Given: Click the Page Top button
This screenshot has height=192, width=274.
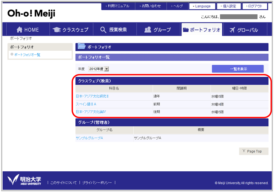Looking at the screenshot, I should click(253, 151).
